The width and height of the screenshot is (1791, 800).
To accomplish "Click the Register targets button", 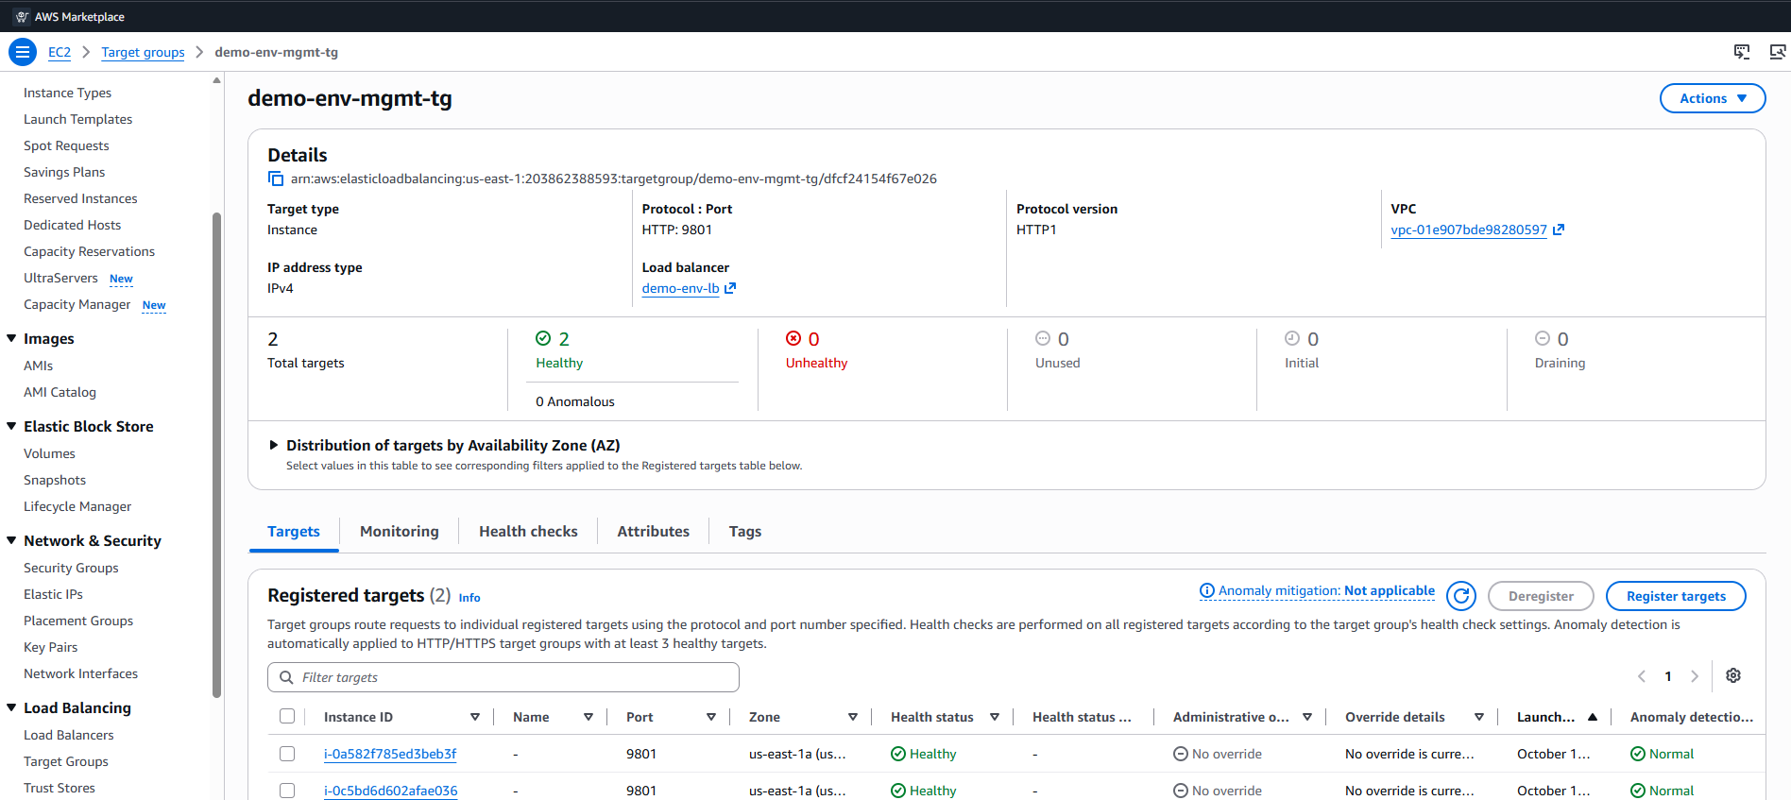I will [1676, 596].
